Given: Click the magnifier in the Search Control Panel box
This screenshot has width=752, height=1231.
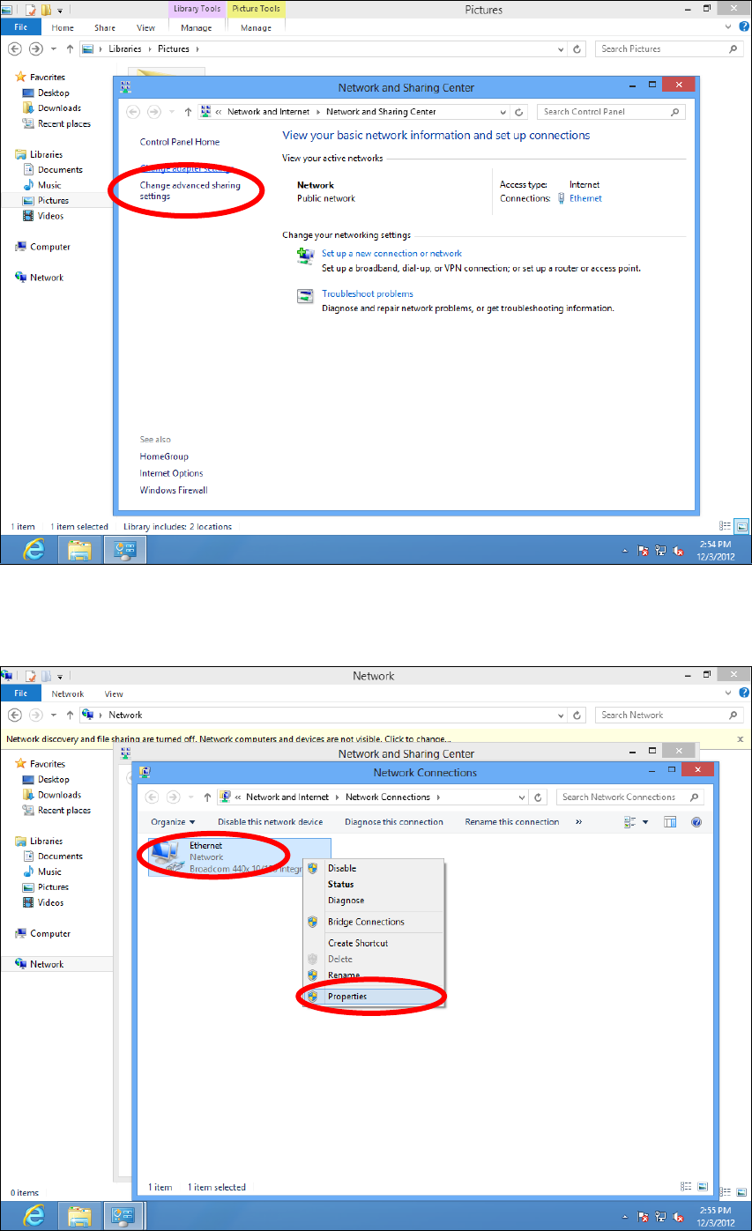Looking at the screenshot, I should click(x=675, y=112).
